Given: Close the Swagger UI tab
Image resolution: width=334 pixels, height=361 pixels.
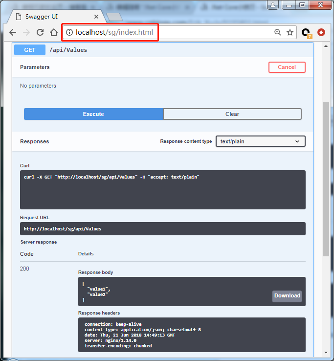Looking at the screenshot, I should pos(96,17).
